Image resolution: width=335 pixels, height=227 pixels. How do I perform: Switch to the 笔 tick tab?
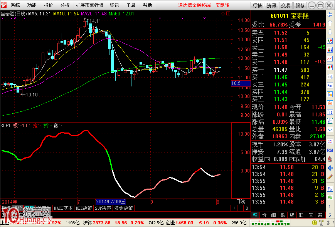pos(255,215)
